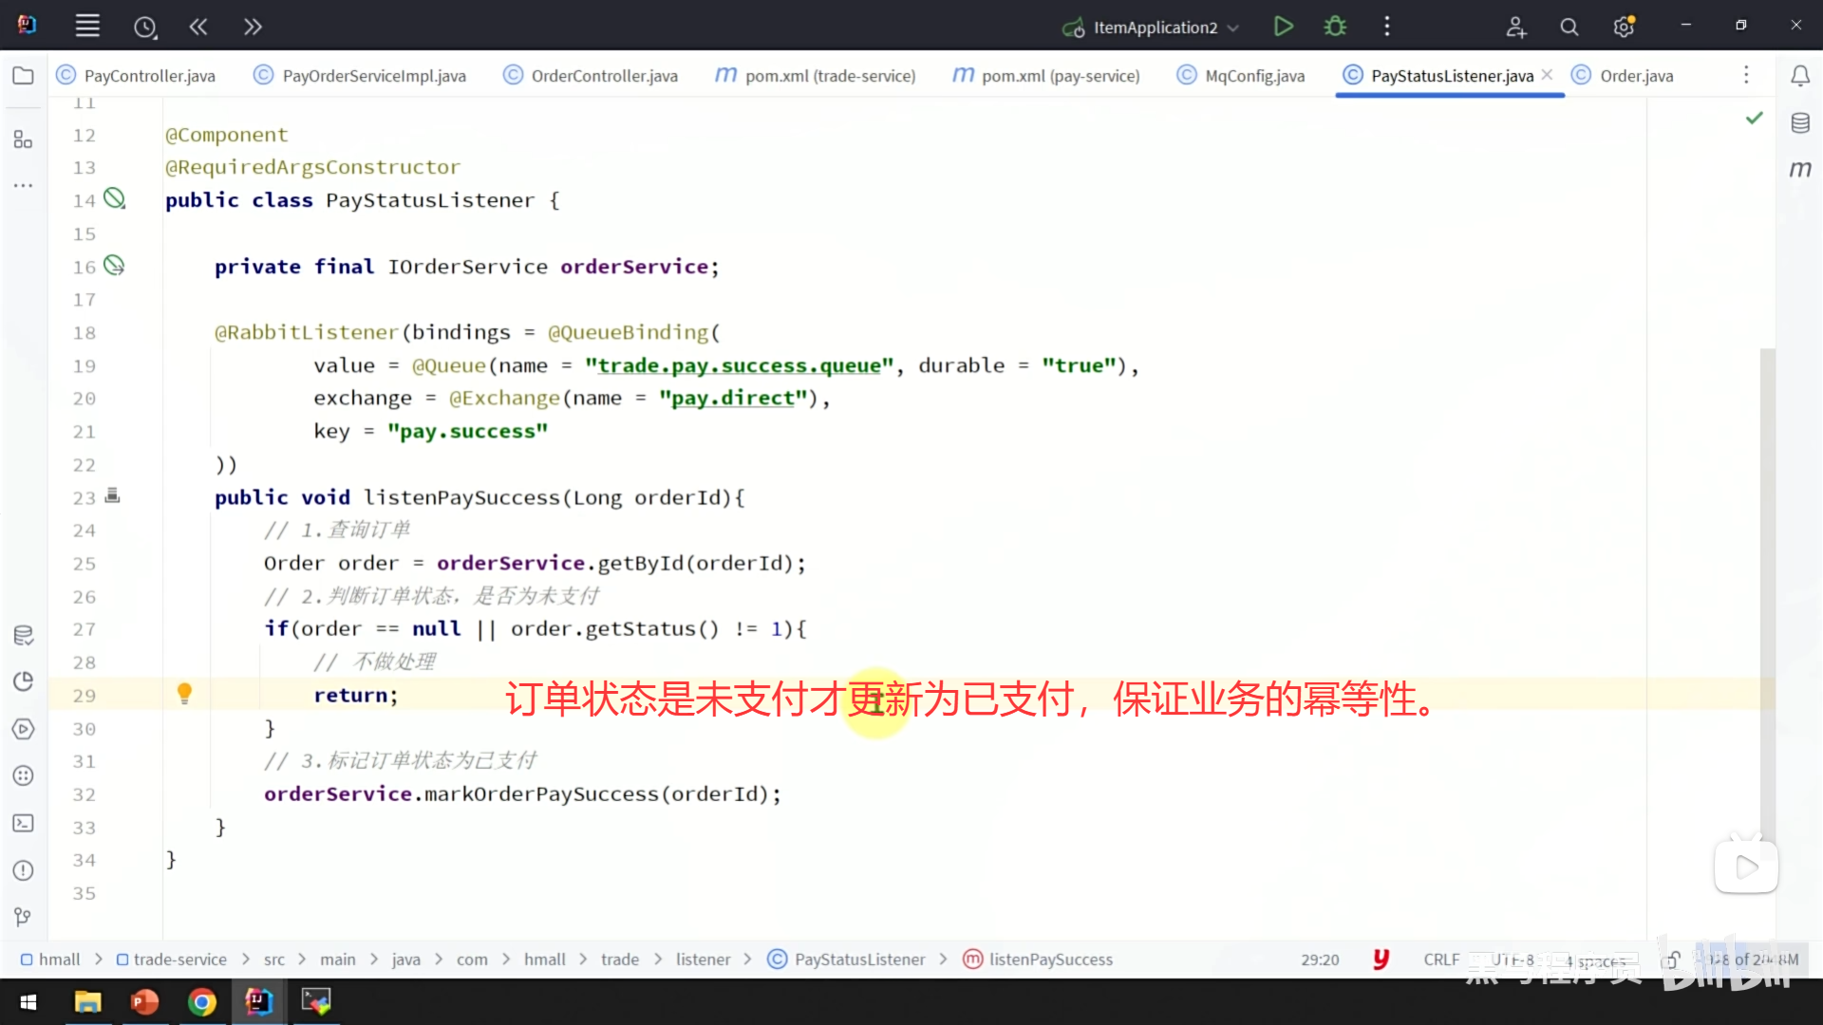Switch to the MqConfig.java tab
This screenshot has width=1823, height=1025.
[1253, 75]
